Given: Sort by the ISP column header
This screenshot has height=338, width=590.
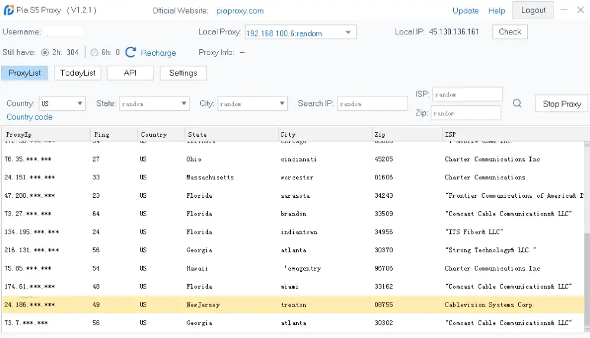Looking at the screenshot, I should [515, 134].
